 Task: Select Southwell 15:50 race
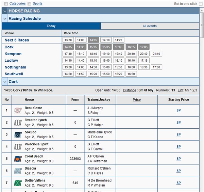click(106, 74)
